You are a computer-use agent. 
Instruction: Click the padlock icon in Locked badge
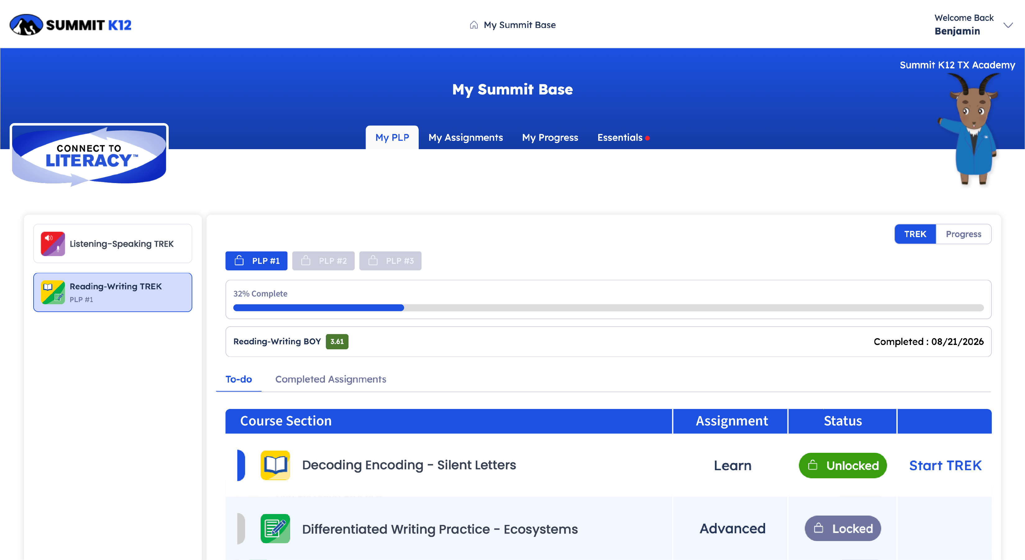pyautogui.click(x=818, y=528)
